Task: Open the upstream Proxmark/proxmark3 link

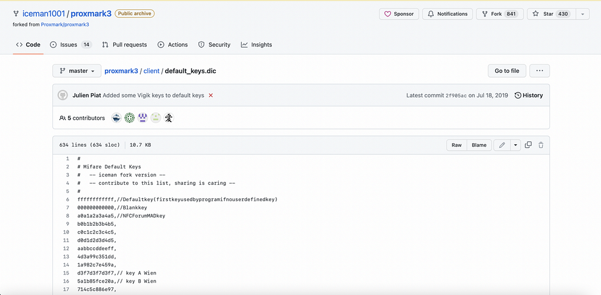Action: (65, 24)
